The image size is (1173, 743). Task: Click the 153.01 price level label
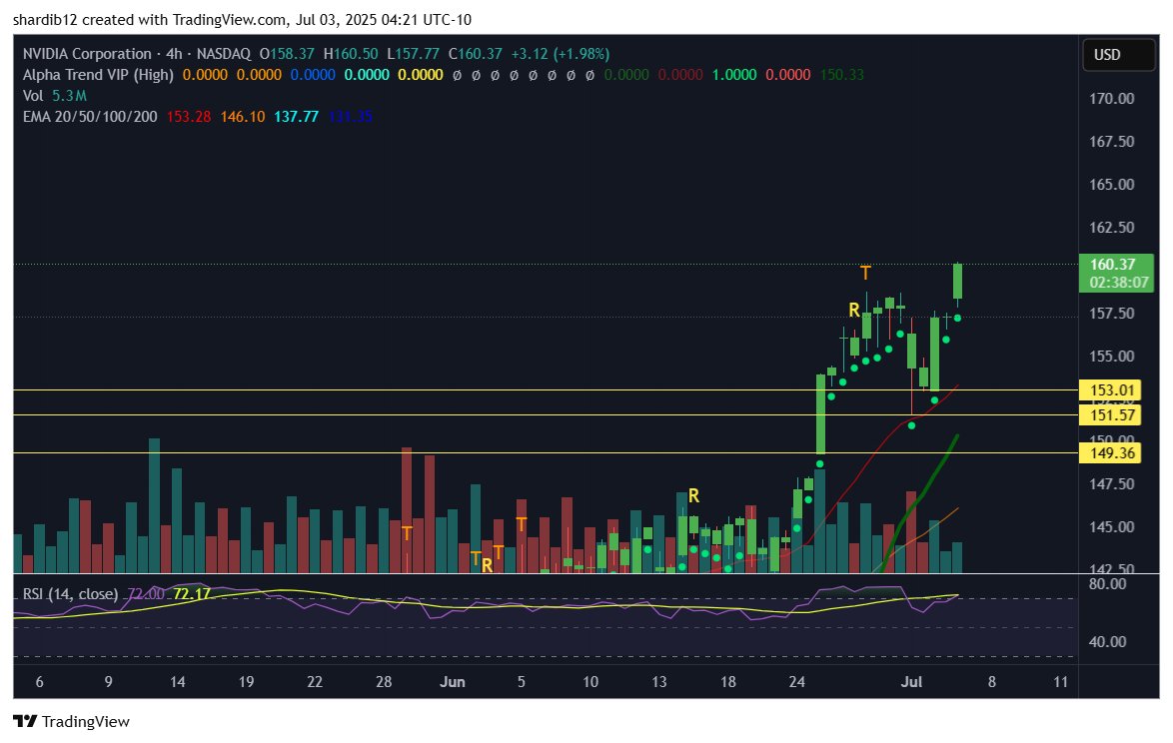[x=1111, y=390]
